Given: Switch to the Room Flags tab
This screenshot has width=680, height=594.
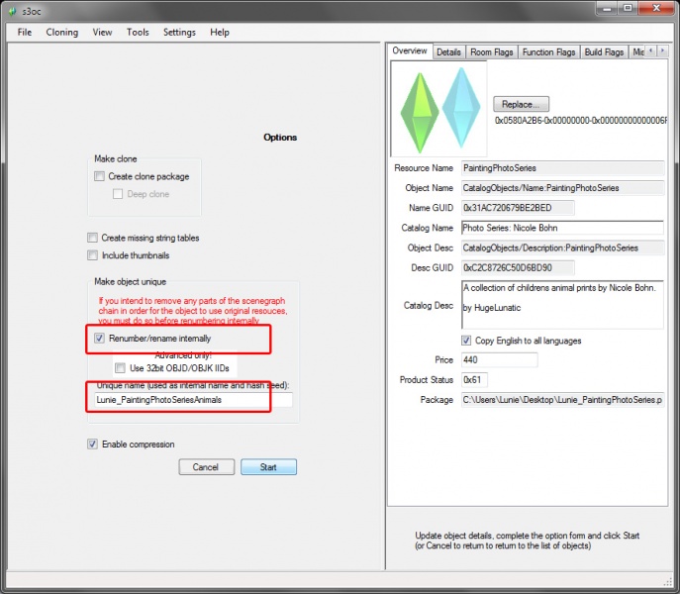Looking at the screenshot, I should 493,52.
